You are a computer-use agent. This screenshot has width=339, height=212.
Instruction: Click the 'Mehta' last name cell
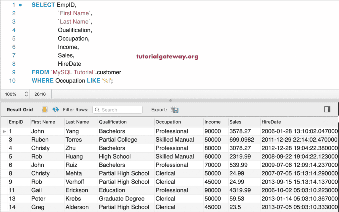click(x=74, y=173)
